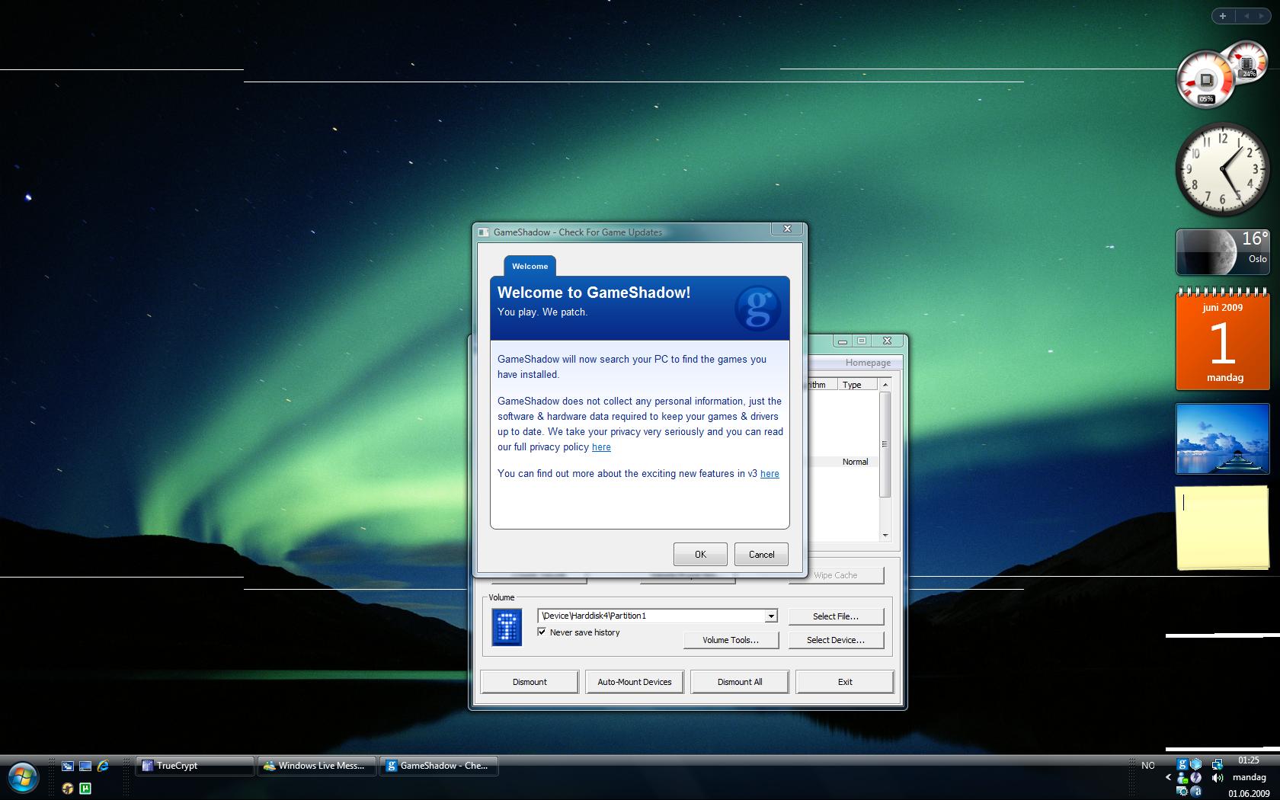
Task: Click the sidebar gadget previous page arrow
Action: coord(1246,15)
